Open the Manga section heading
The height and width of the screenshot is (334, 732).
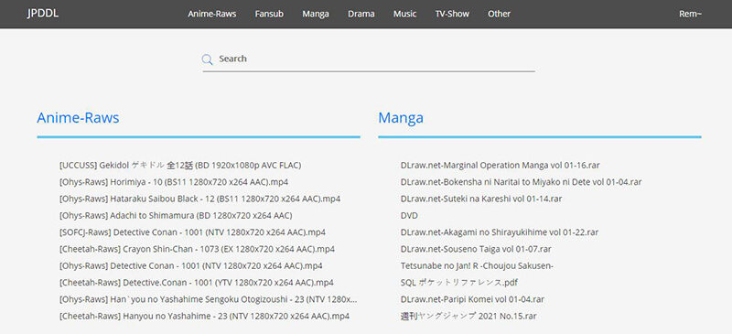401,118
